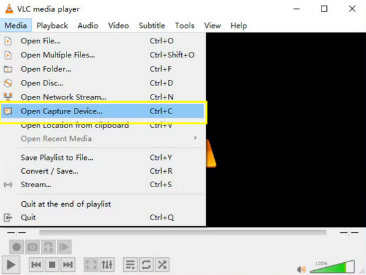The height and width of the screenshot is (275, 366).
Task: Skip to next media track
Action: (x=68, y=265)
